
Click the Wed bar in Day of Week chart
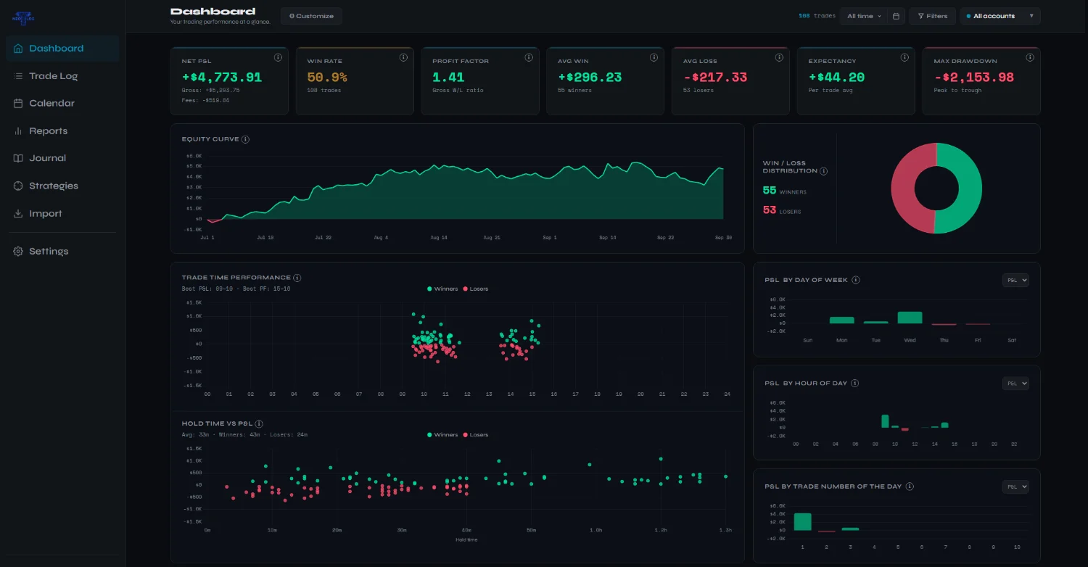tap(910, 318)
